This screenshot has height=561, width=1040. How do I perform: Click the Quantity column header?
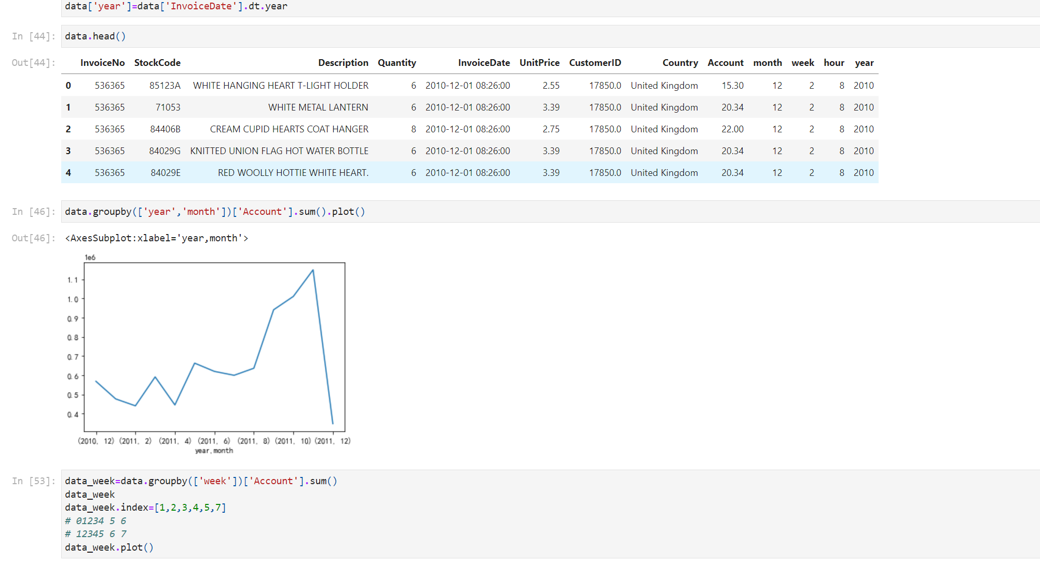pos(397,63)
